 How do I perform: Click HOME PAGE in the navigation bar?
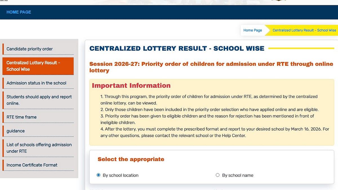coord(19,12)
